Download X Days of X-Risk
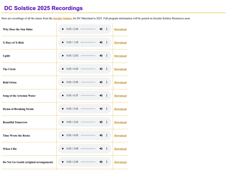The height and width of the screenshot is (170, 227). [x=121, y=43]
